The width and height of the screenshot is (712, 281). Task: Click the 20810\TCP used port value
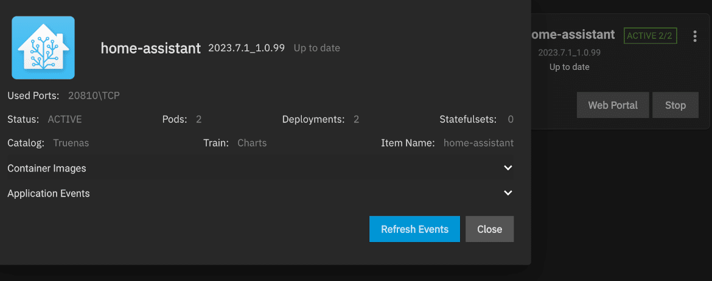coord(94,95)
